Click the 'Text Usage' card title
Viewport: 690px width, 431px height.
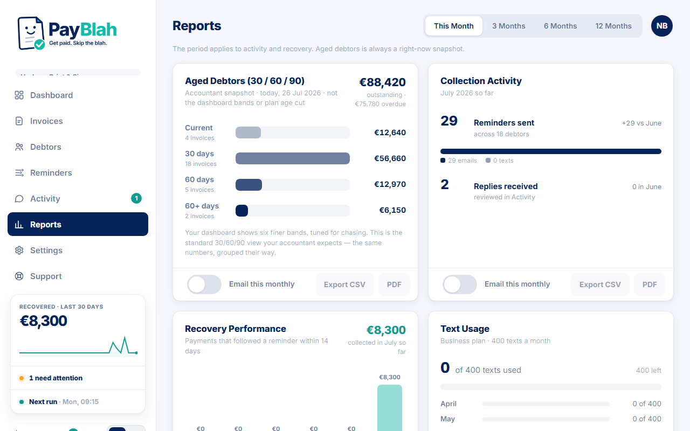tap(465, 329)
